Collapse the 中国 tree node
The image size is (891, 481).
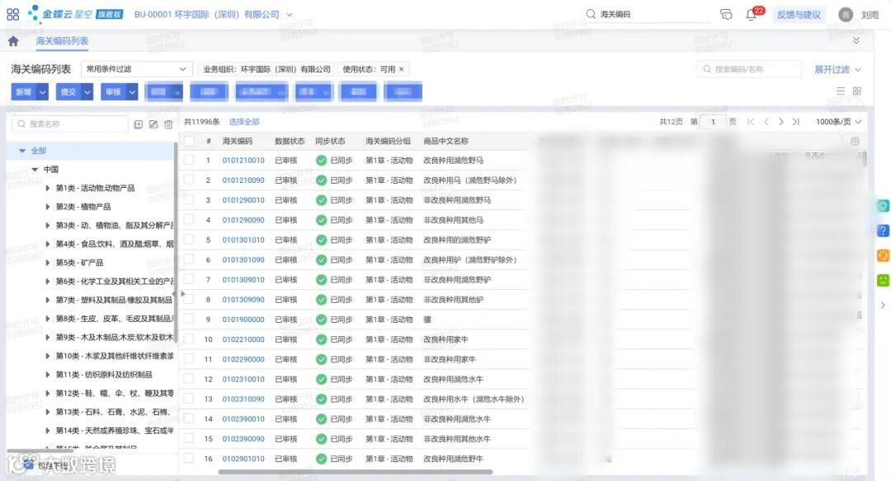(x=35, y=170)
